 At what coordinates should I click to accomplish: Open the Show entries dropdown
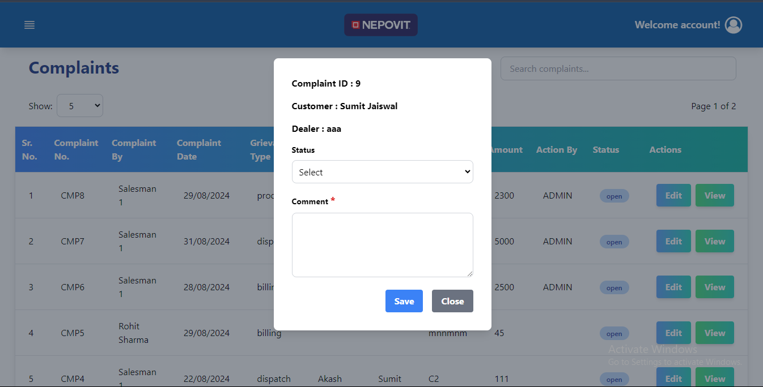(x=80, y=106)
